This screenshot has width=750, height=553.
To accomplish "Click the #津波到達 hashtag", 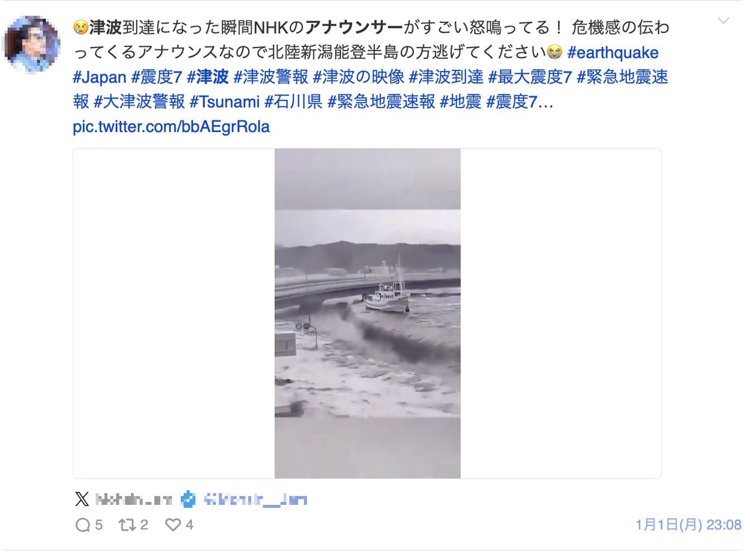I will [446, 77].
